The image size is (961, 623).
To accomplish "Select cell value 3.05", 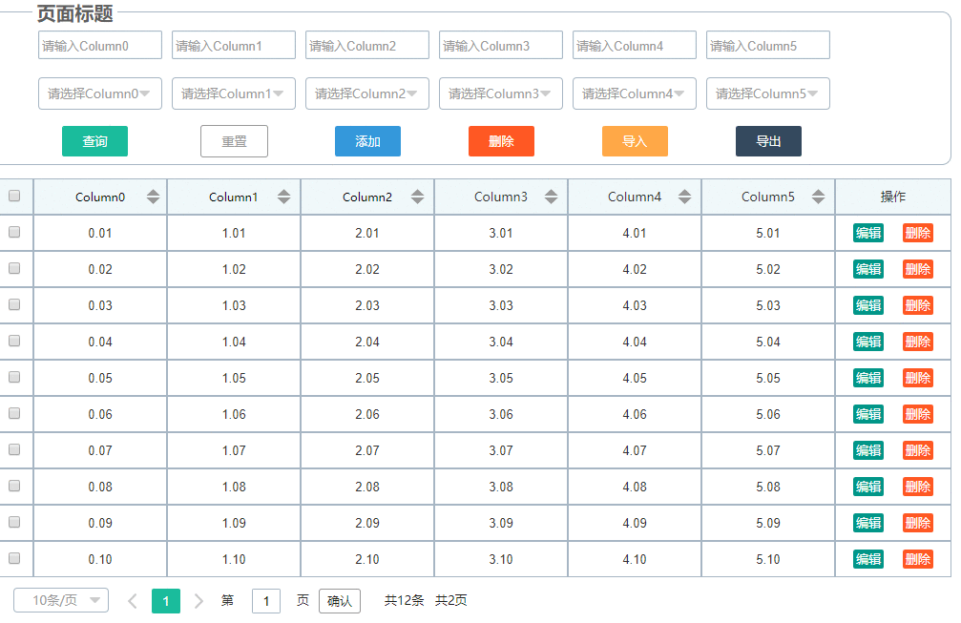I will point(501,378).
